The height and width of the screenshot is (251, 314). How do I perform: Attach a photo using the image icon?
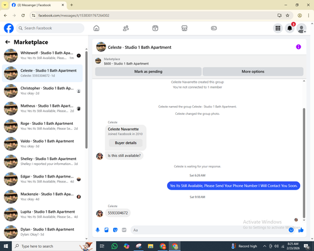click(x=106, y=230)
